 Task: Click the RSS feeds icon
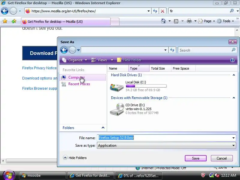(176, 21)
